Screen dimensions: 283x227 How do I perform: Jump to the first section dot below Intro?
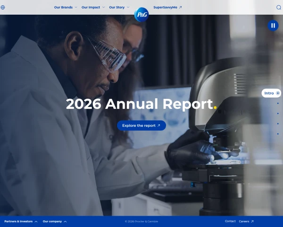point(278,104)
